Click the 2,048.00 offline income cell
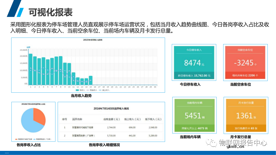Viewport: 276px width, 155px height. (153, 127)
